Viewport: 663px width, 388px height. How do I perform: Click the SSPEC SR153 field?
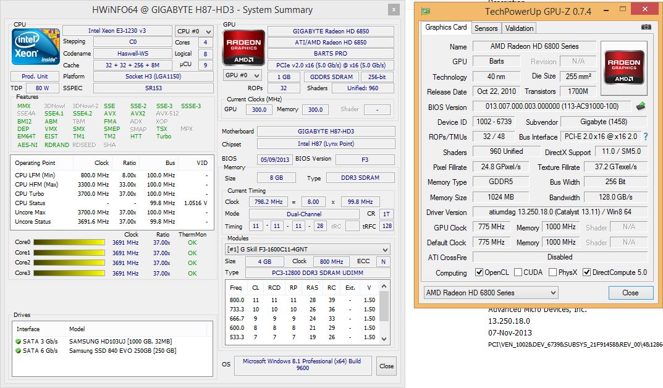click(153, 88)
